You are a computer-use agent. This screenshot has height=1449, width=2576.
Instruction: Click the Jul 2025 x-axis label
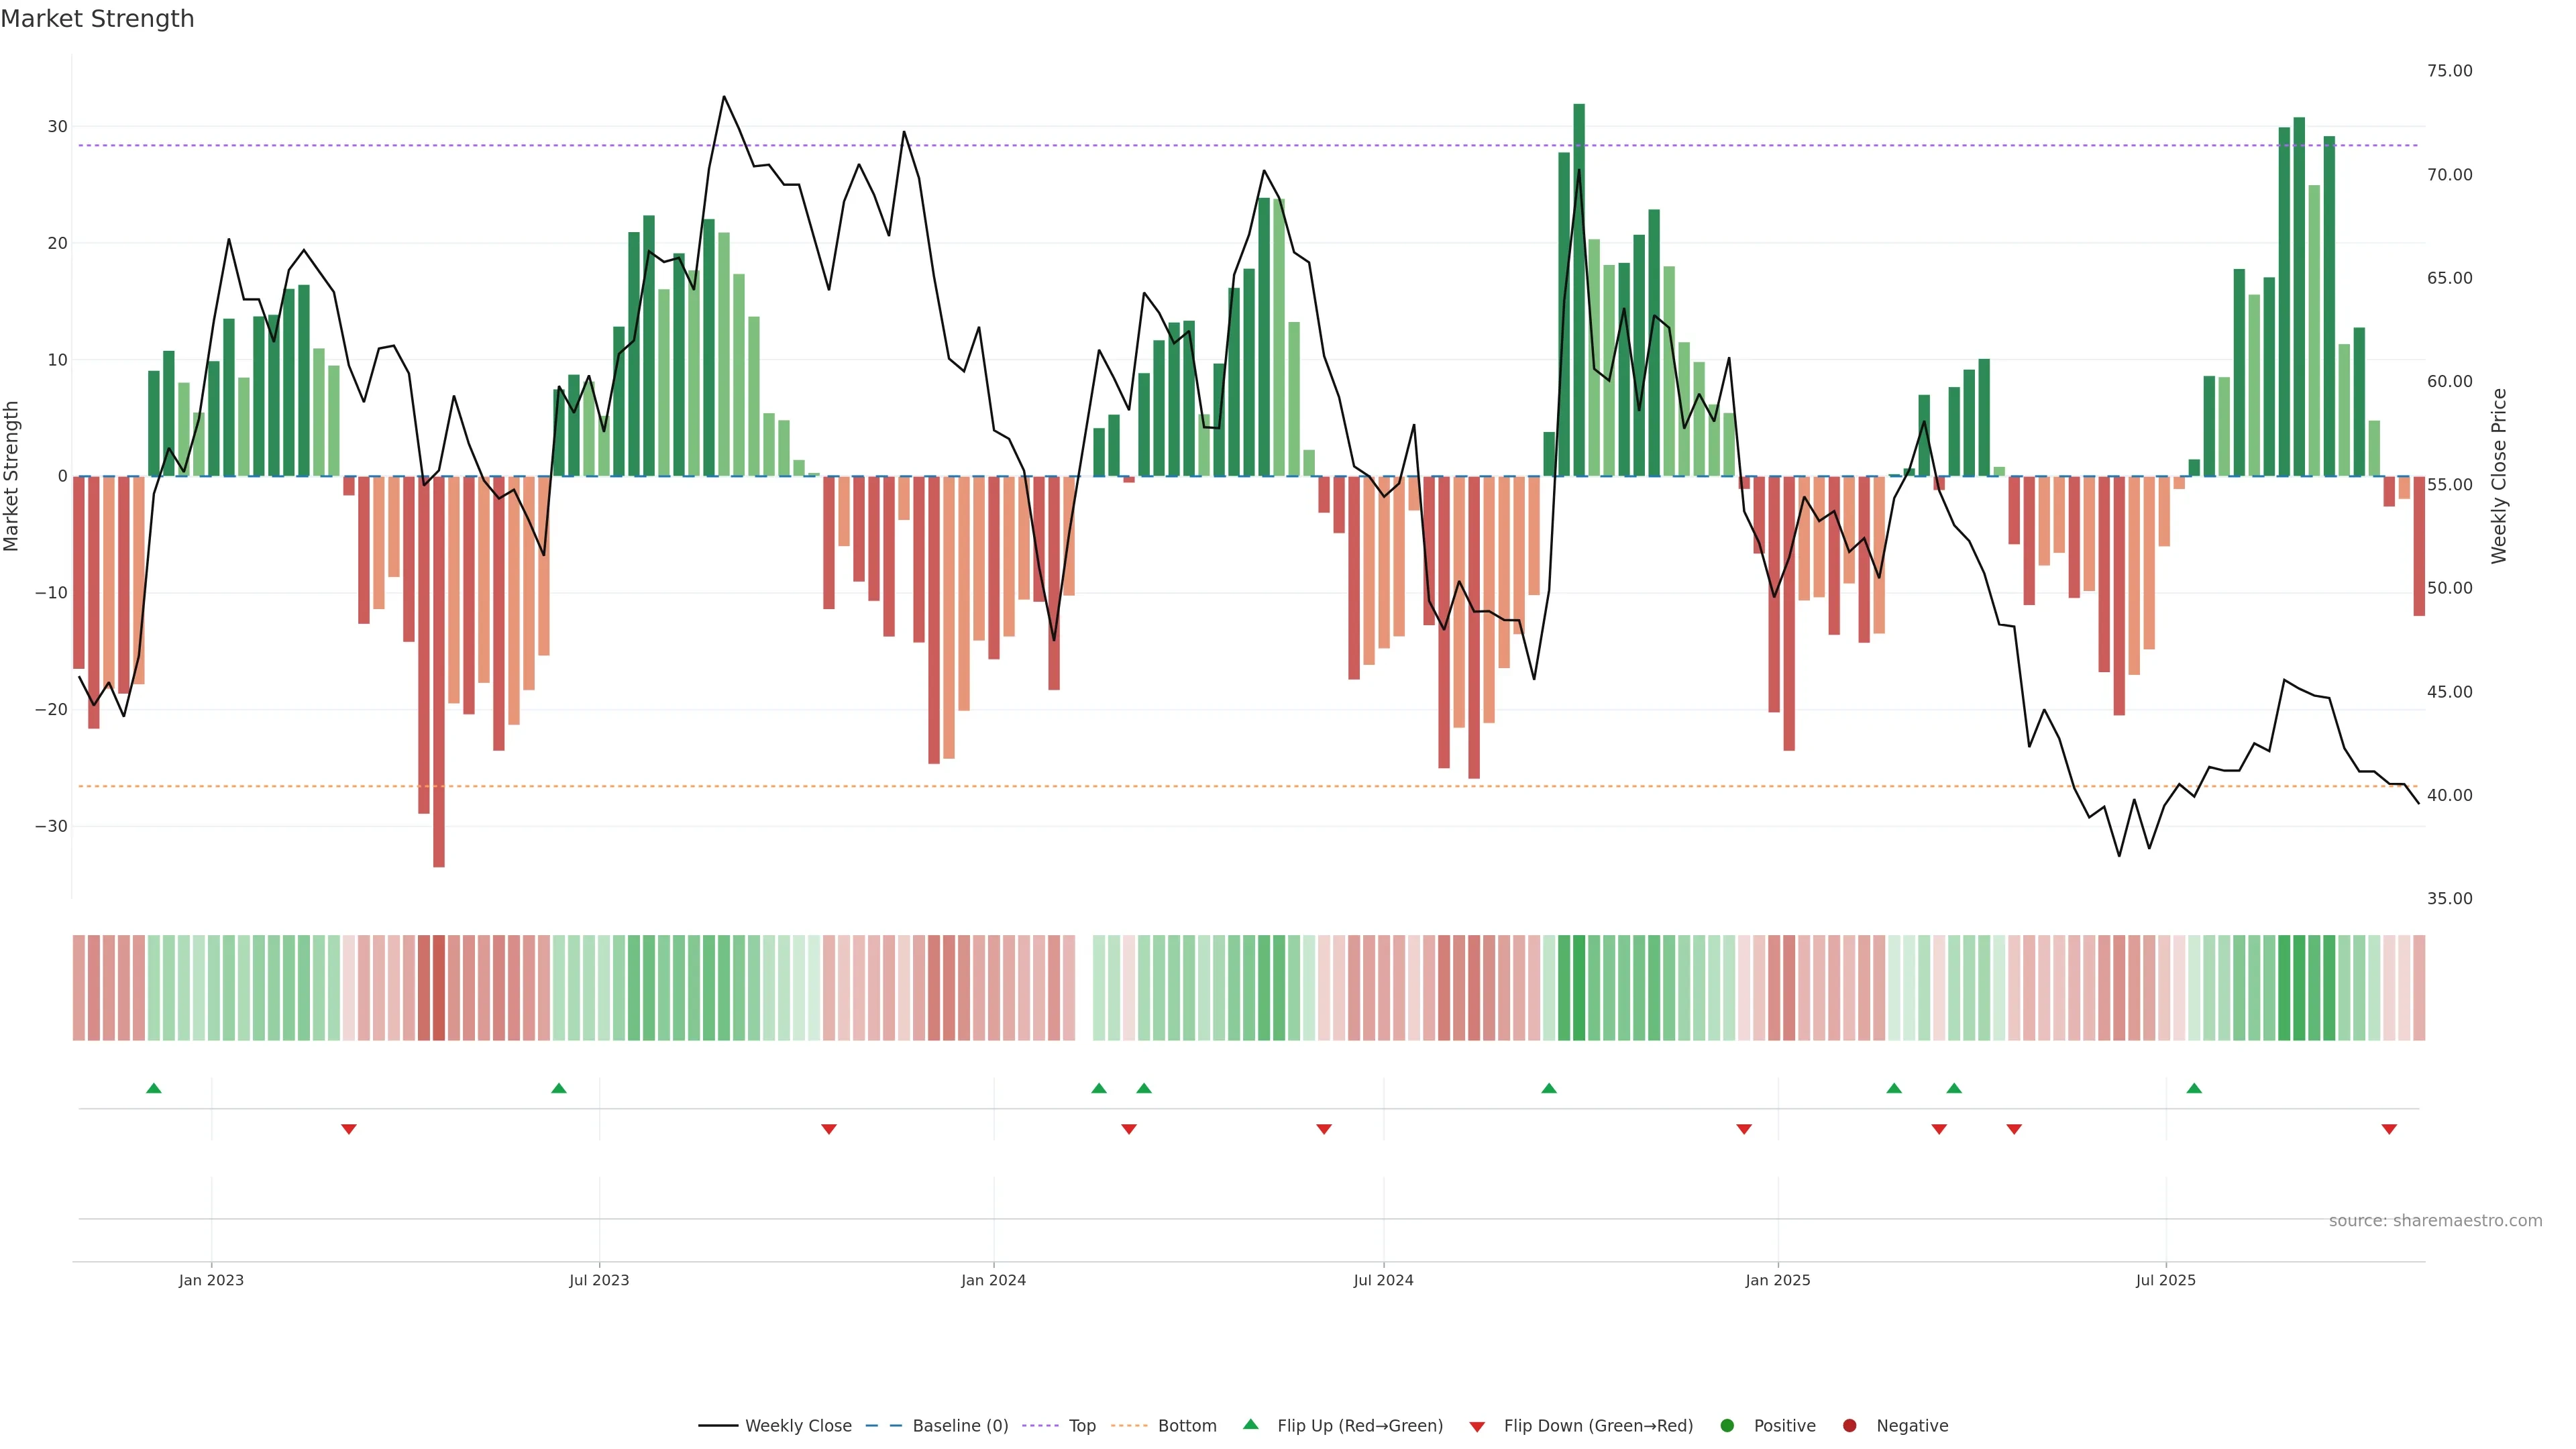(x=2165, y=1280)
